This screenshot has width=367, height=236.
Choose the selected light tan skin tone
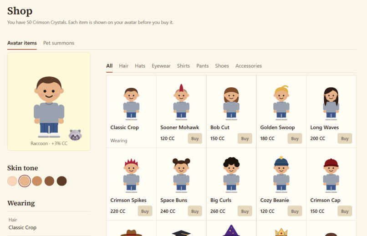pyautogui.click(x=25, y=181)
